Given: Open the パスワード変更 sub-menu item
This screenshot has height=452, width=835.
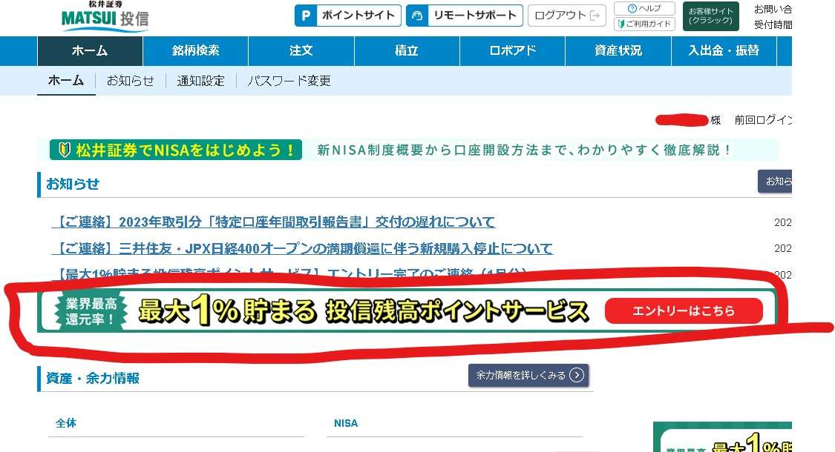Looking at the screenshot, I should 289,81.
